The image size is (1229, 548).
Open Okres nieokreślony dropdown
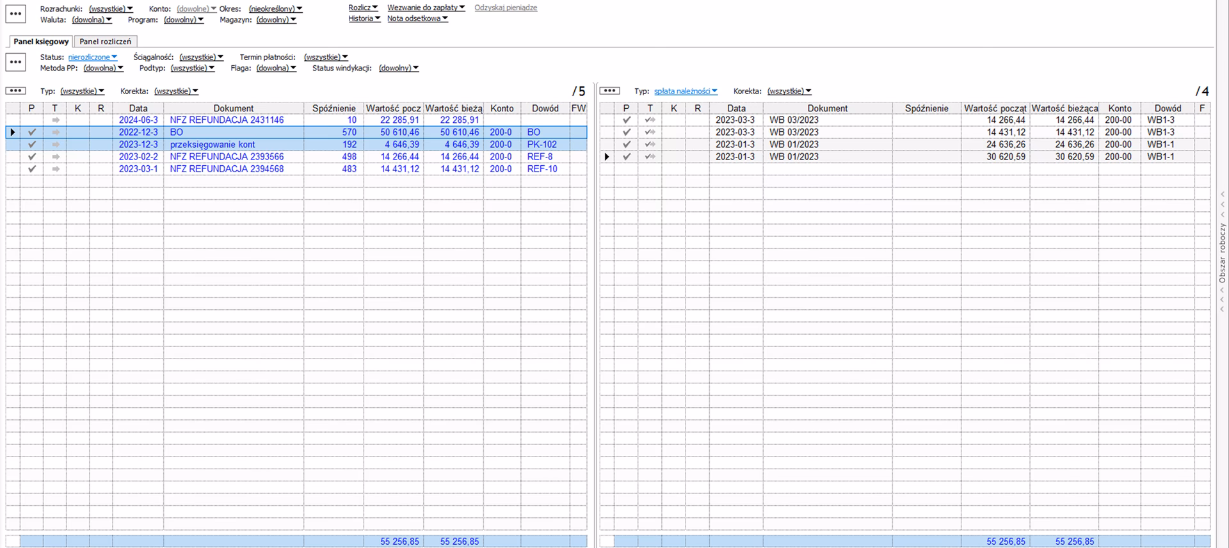pyautogui.click(x=275, y=9)
